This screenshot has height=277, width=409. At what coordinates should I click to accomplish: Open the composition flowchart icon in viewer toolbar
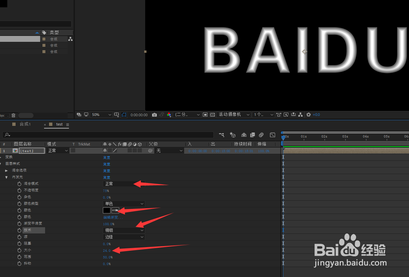point(300,115)
